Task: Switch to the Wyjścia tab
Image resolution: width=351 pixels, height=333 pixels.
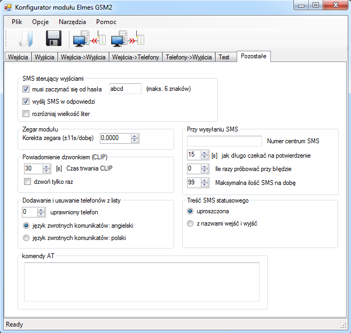Action: [x=44, y=57]
